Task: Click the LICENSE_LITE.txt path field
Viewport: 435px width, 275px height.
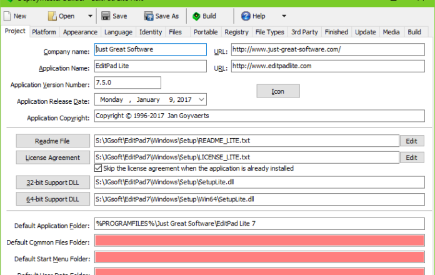Action: pos(247,157)
